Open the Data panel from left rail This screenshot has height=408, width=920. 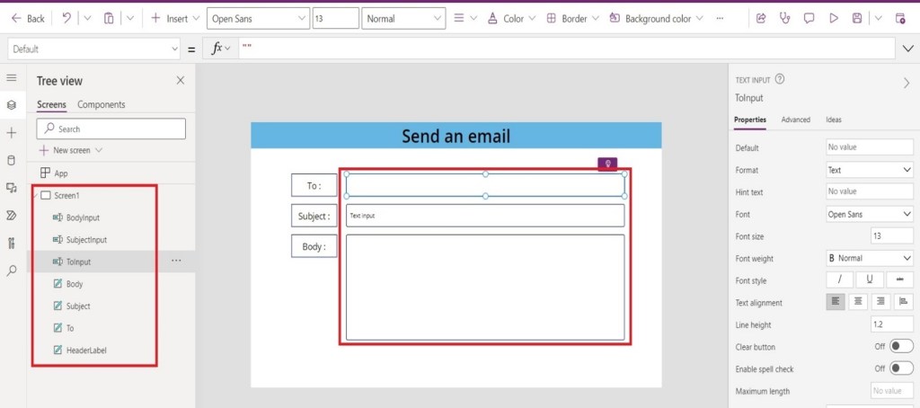tap(12, 161)
